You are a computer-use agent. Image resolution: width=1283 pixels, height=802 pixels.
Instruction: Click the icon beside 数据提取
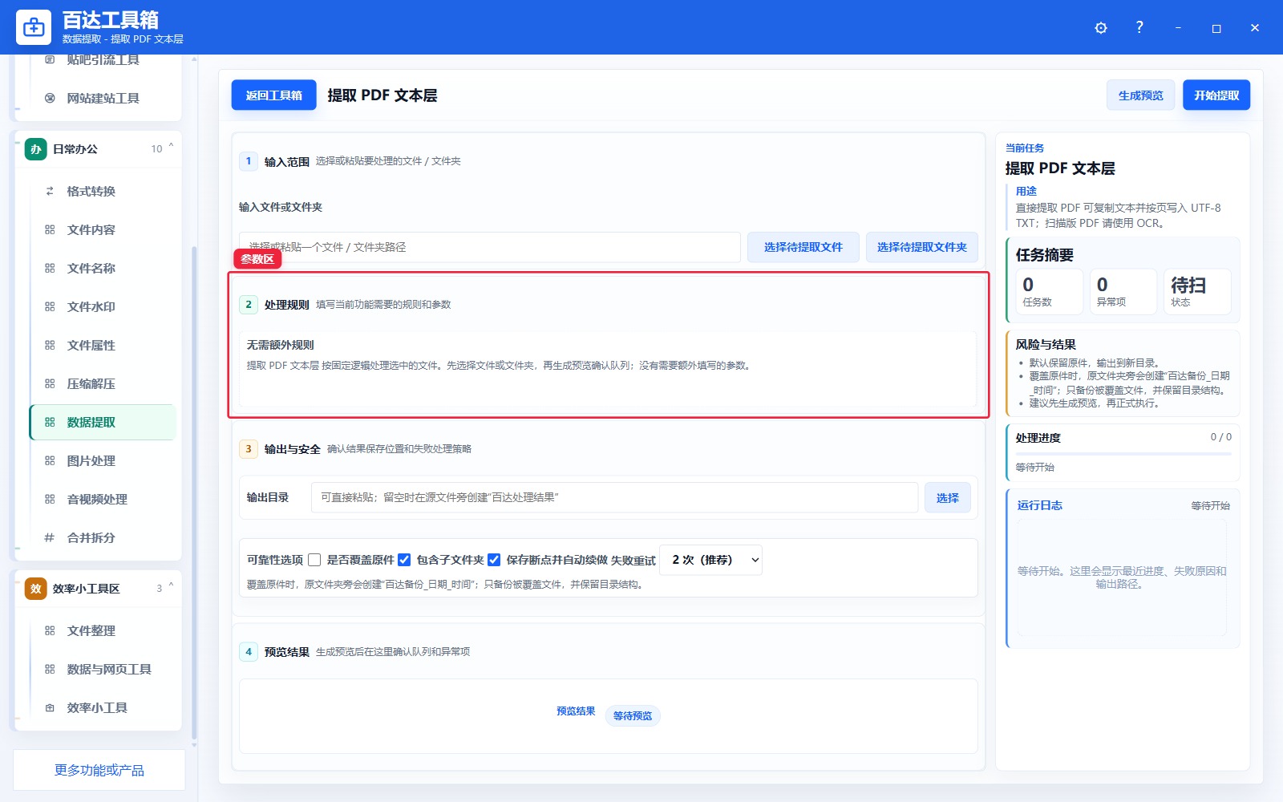(x=50, y=422)
